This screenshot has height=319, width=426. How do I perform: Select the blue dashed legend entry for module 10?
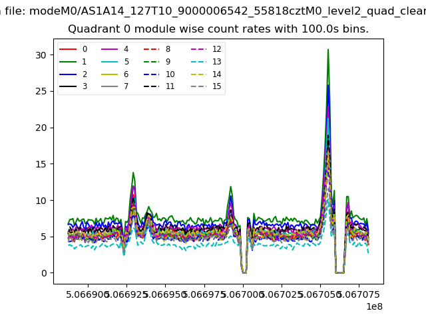pyautogui.click(x=152, y=74)
